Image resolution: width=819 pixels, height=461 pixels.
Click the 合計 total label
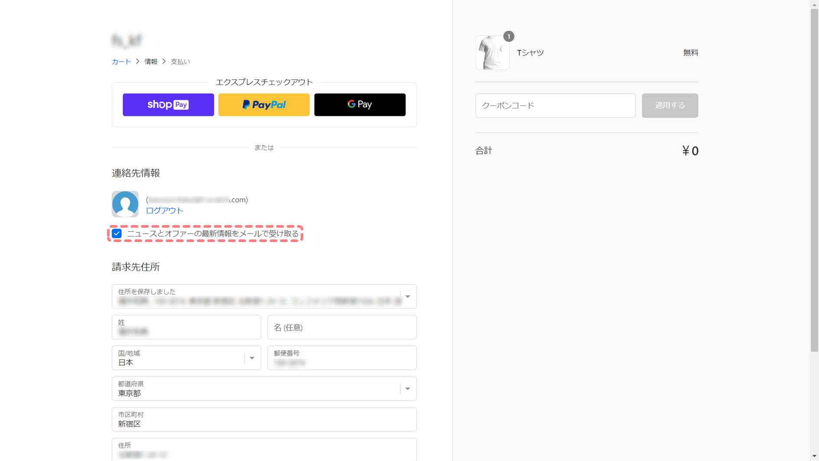484,150
